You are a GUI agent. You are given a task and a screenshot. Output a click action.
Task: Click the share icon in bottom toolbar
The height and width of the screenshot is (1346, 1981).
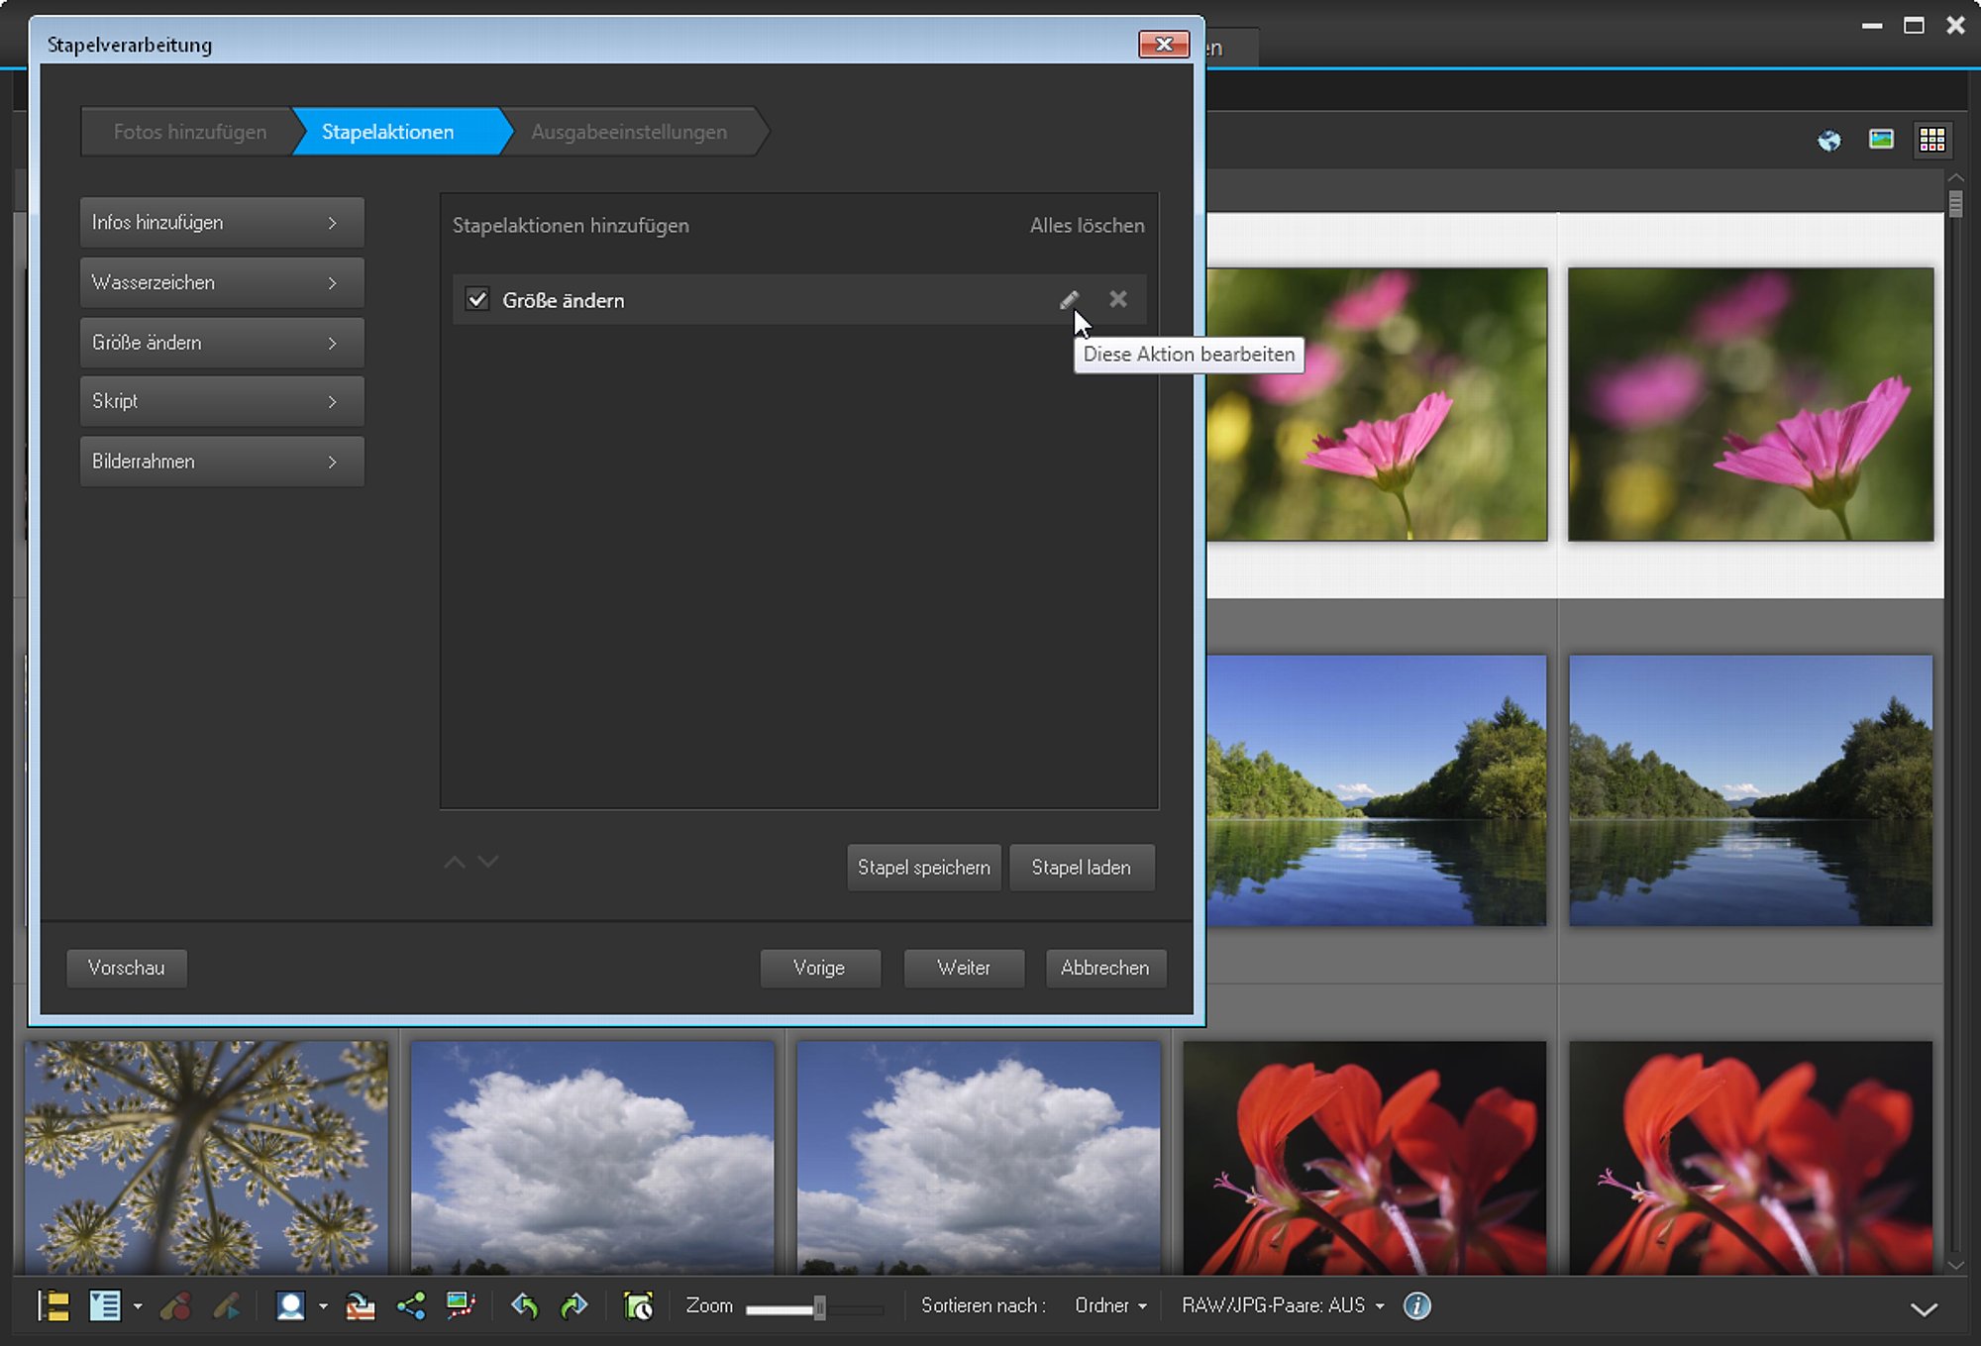(x=411, y=1305)
